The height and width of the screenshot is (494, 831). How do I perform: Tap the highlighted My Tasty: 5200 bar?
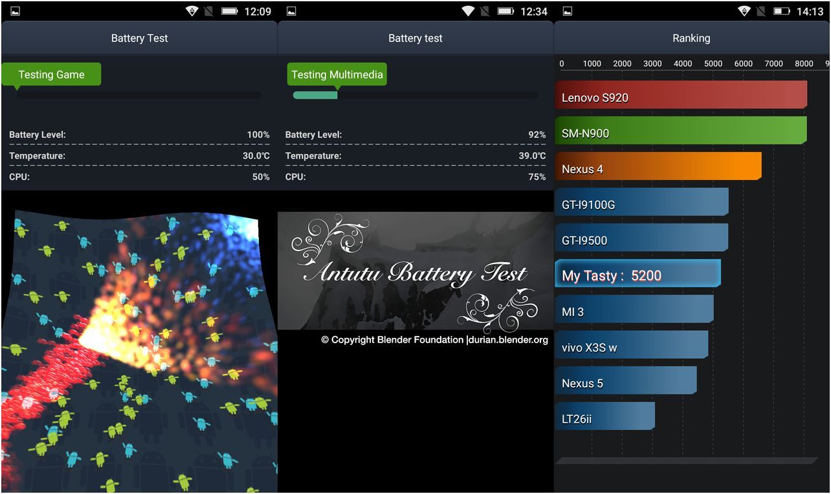637,275
